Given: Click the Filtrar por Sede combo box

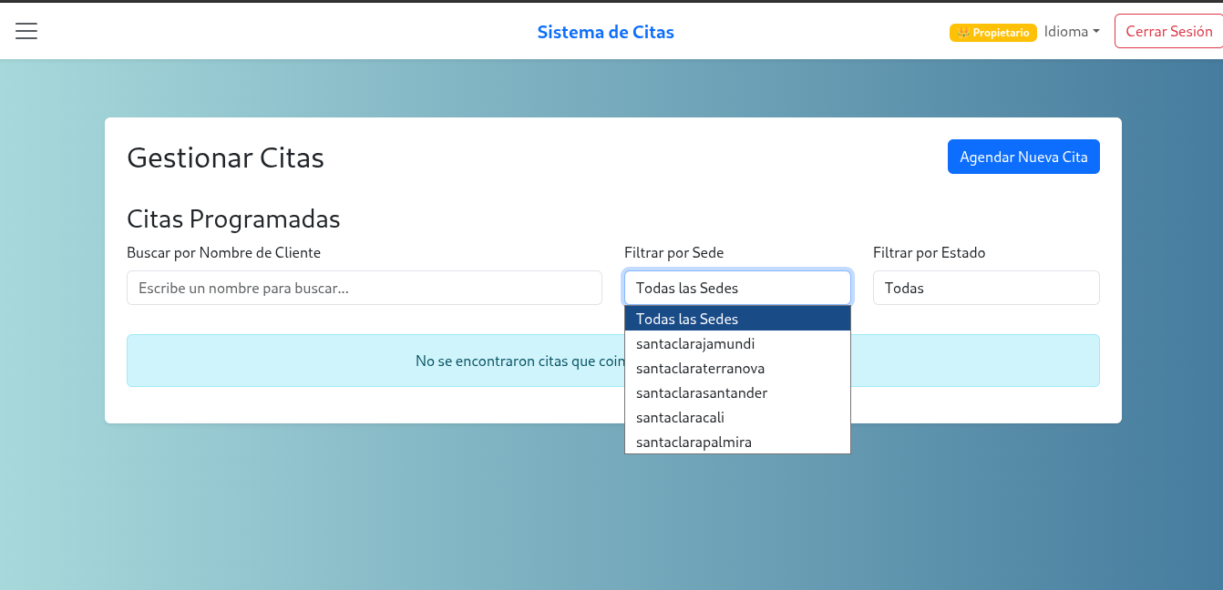Looking at the screenshot, I should [x=737, y=288].
